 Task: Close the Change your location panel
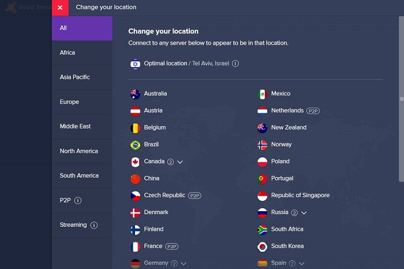60,8
